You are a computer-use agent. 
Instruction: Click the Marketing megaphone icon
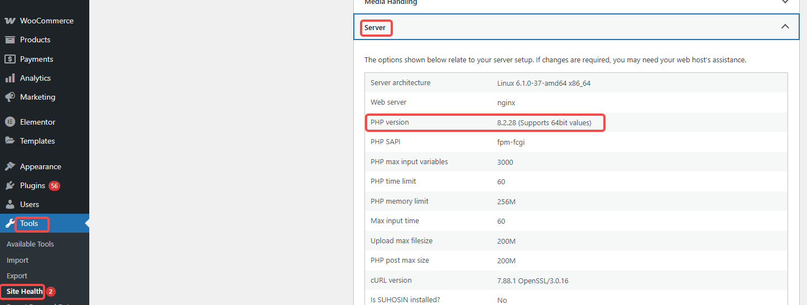pyautogui.click(x=9, y=97)
